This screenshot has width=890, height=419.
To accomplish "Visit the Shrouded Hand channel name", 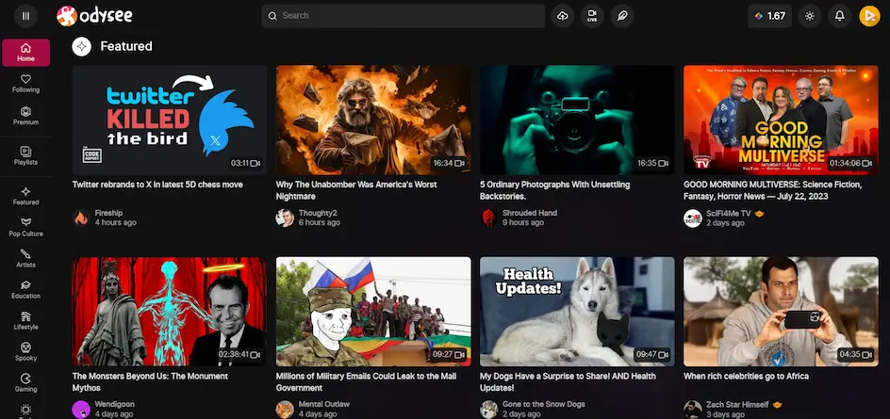I will 530,213.
